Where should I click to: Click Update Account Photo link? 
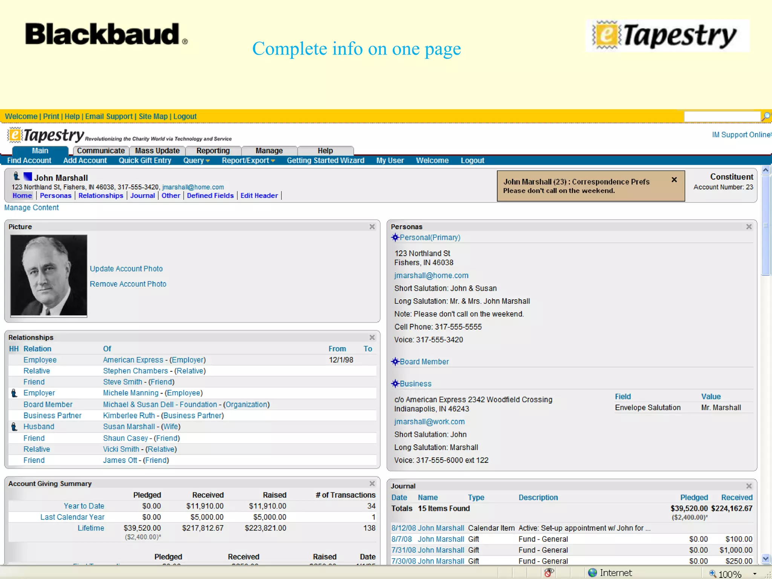[x=126, y=269]
